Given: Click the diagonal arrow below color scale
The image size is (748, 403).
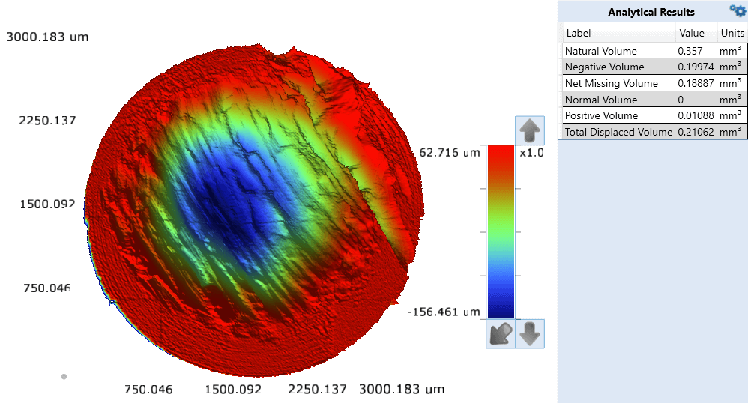Looking at the screenshot, I should point(500,334).
